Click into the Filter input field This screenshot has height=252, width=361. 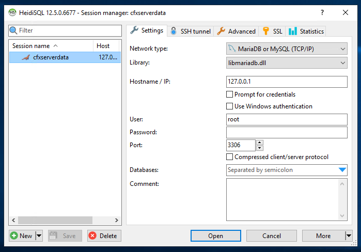65,30
